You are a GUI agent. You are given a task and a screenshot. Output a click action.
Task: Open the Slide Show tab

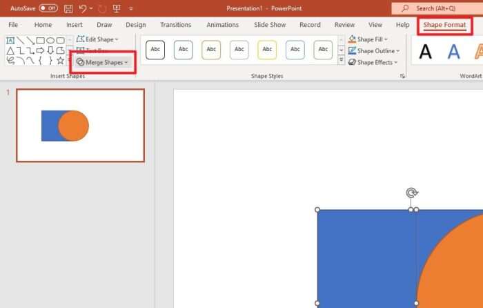pos(270,25)
